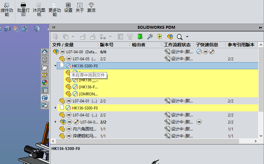Select L07-04-02 part row
Viewport: 264px width, 164px height.
click(x=154, y=115)
